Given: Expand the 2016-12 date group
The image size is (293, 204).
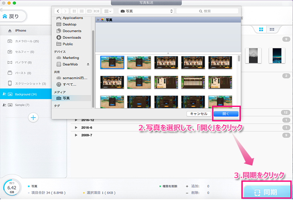Looking at the screenshot, I should click(x=76, y=120).
